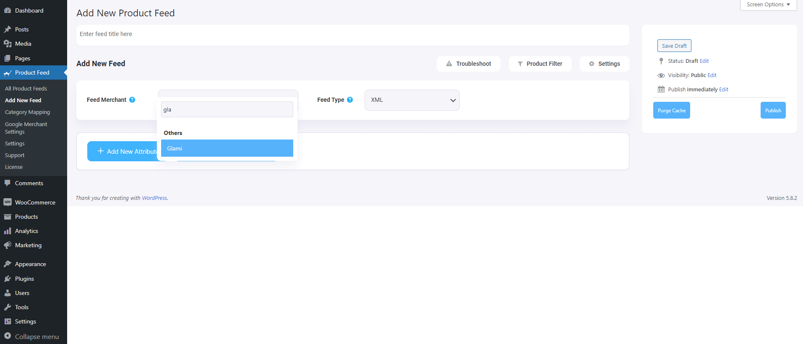Viewport: 803px width, 344px height.
Task: Click the Others group heading
Action: pyautogui.click(x=173, y=133)
